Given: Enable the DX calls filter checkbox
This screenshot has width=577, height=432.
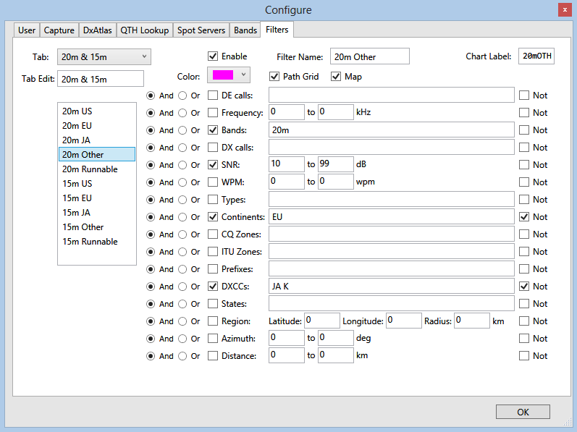Looking at the screenshot, I should pos(213,148).
